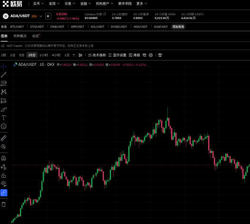Select the ruler measure tool

click(x=4, y=138)
